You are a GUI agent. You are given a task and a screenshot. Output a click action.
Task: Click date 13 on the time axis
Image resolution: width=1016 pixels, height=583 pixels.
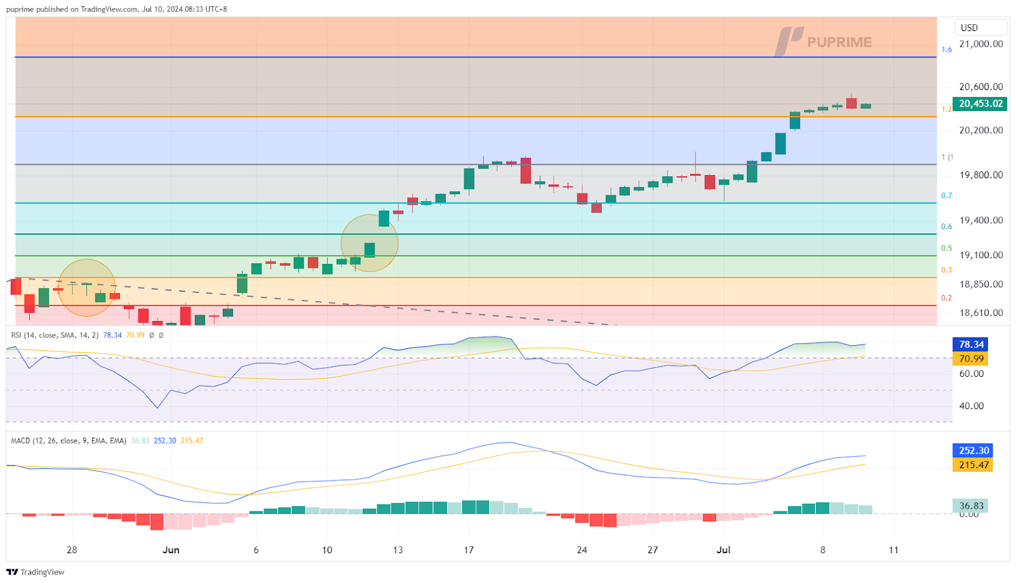pos(398,550)
